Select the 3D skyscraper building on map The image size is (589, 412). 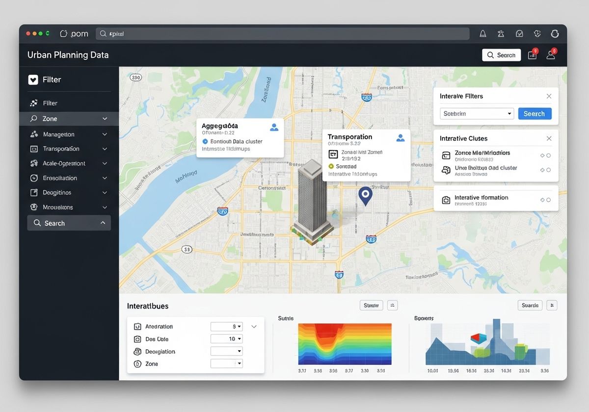(x=312, y=201)
